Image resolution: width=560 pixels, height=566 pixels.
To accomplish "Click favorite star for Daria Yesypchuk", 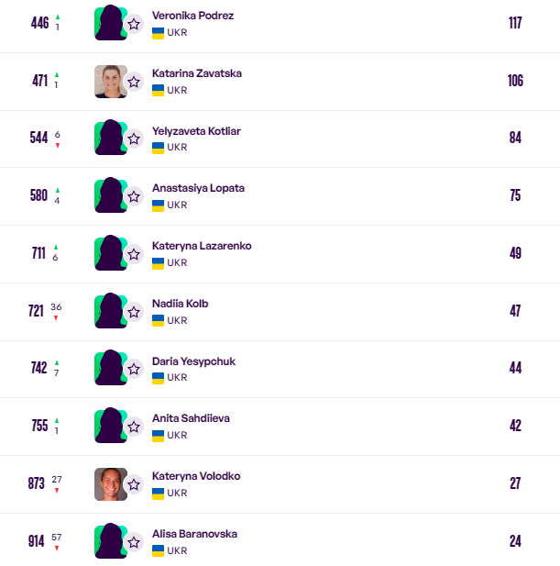I will click(134, 369).
